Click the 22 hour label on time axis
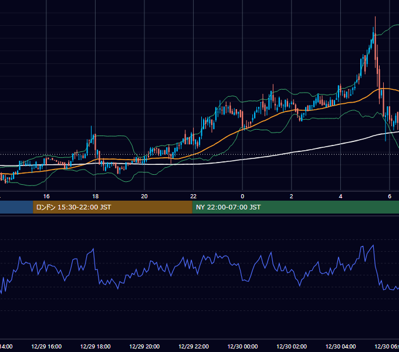Viewport: 399px width, 352px height. [194, 197]
